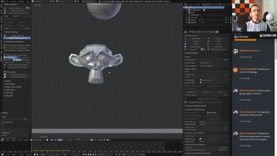Open the Physics properties tab icon
277x156 pixels.
217,32
